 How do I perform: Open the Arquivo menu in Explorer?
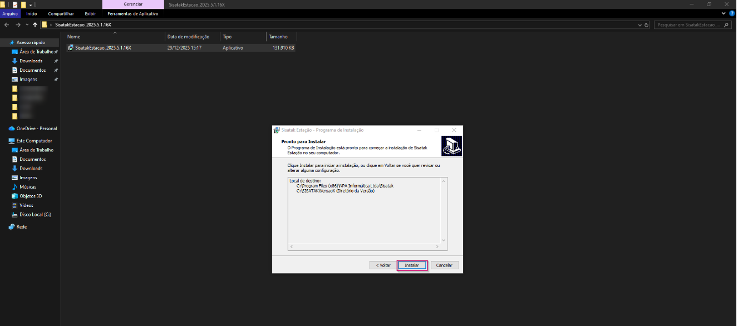coord(10,13)
